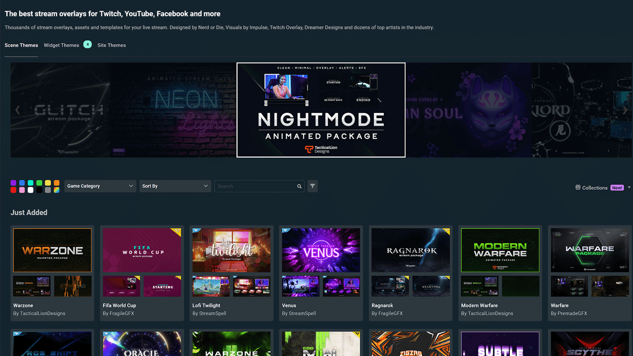Viewport: 633px width, 356px height.
Task: Click 'By StreamSpell' under Lofi Twilight
Action: (209, 313)
